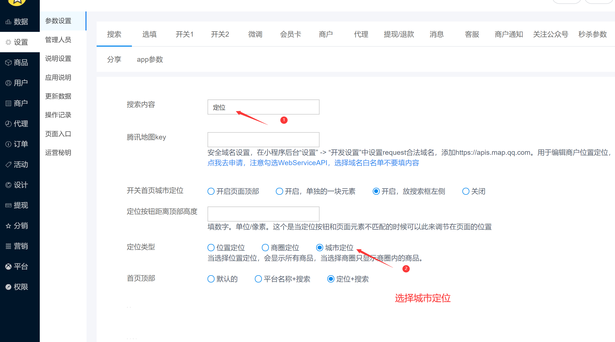Open the 商户 settings tab
This screenshot has height=342, width=615.
click(326, 34)
